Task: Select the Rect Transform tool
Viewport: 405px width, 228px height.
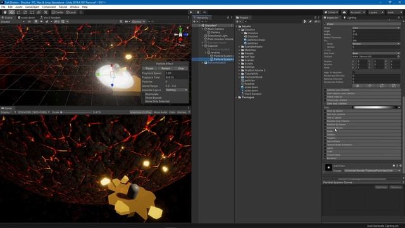Action: (32, 12)
